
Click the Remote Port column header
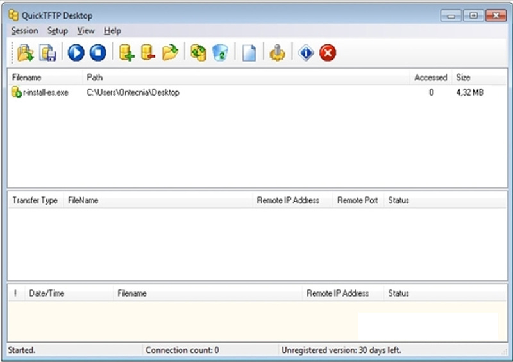[x=358, y=200]
